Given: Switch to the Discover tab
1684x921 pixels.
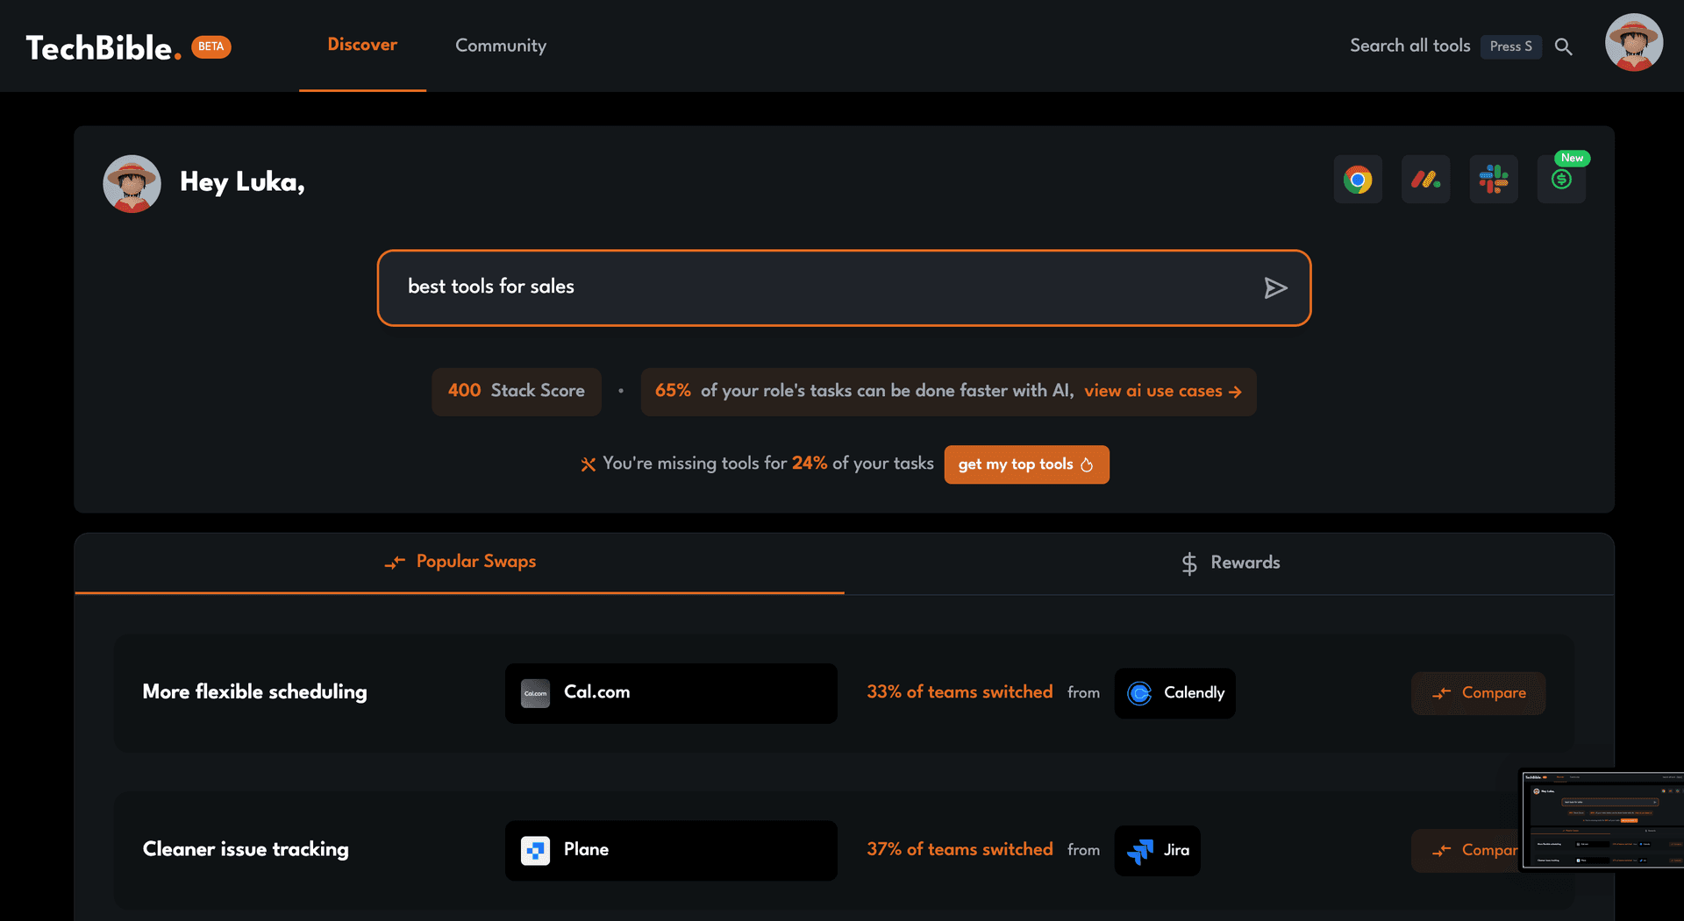Looking at the screenshot, I should pyautogui.click(x=362, y=45).
